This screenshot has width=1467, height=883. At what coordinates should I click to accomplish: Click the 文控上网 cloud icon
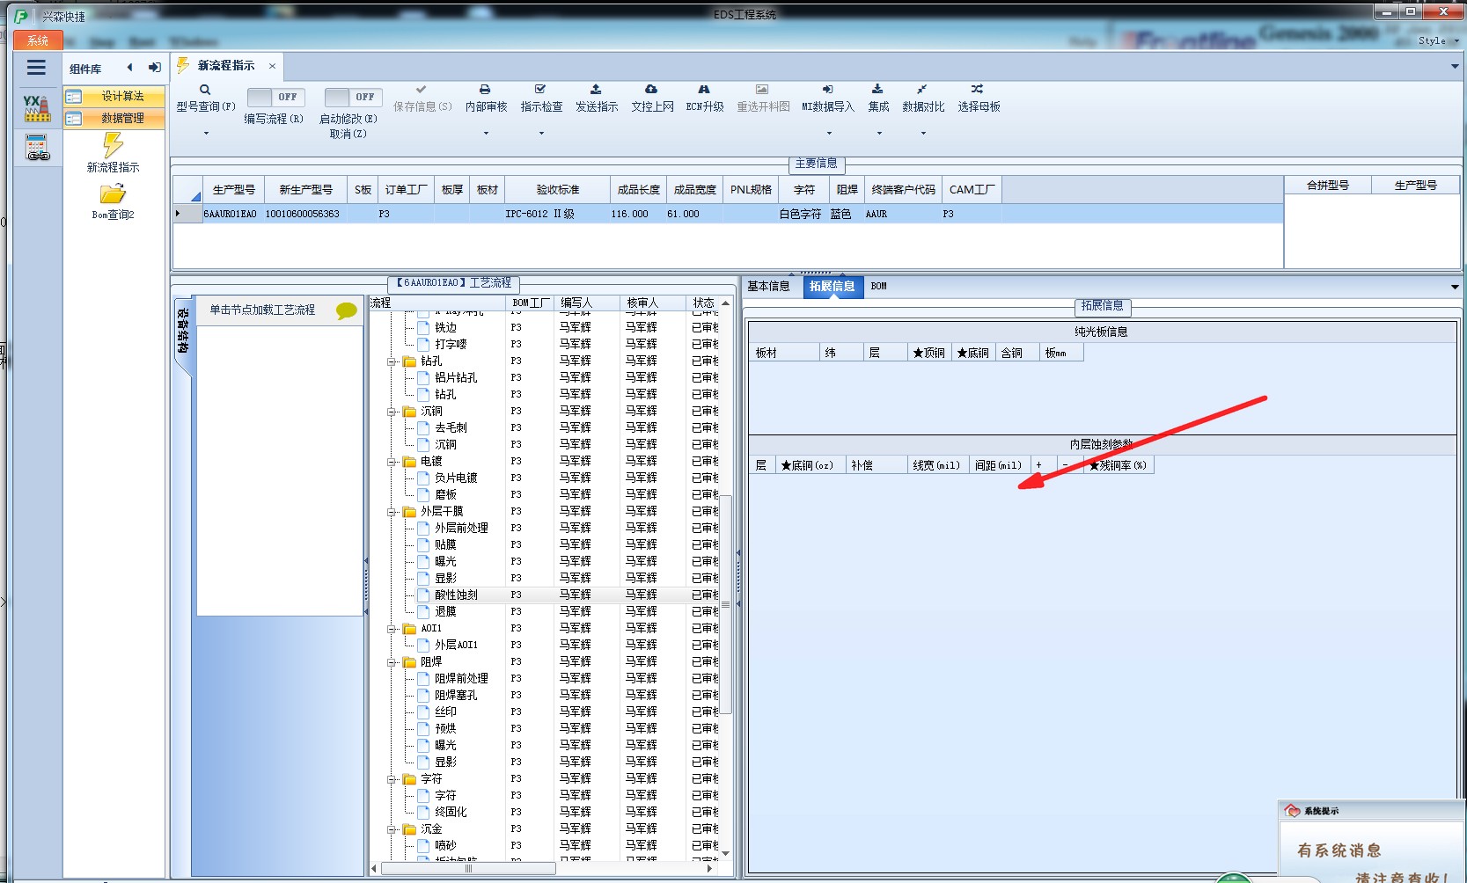click(x=651, y=90)
